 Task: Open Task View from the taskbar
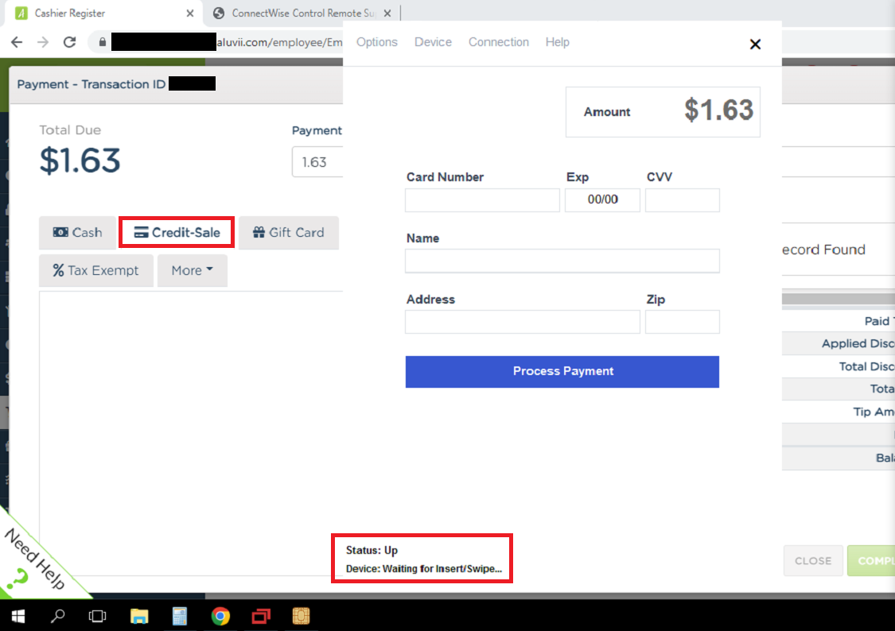click(x=97, y=616)
